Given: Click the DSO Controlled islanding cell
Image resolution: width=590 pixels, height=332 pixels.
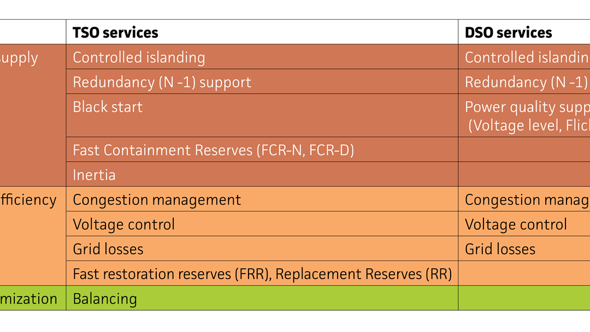Looking at the screenshot, I should tap(524, 57).
